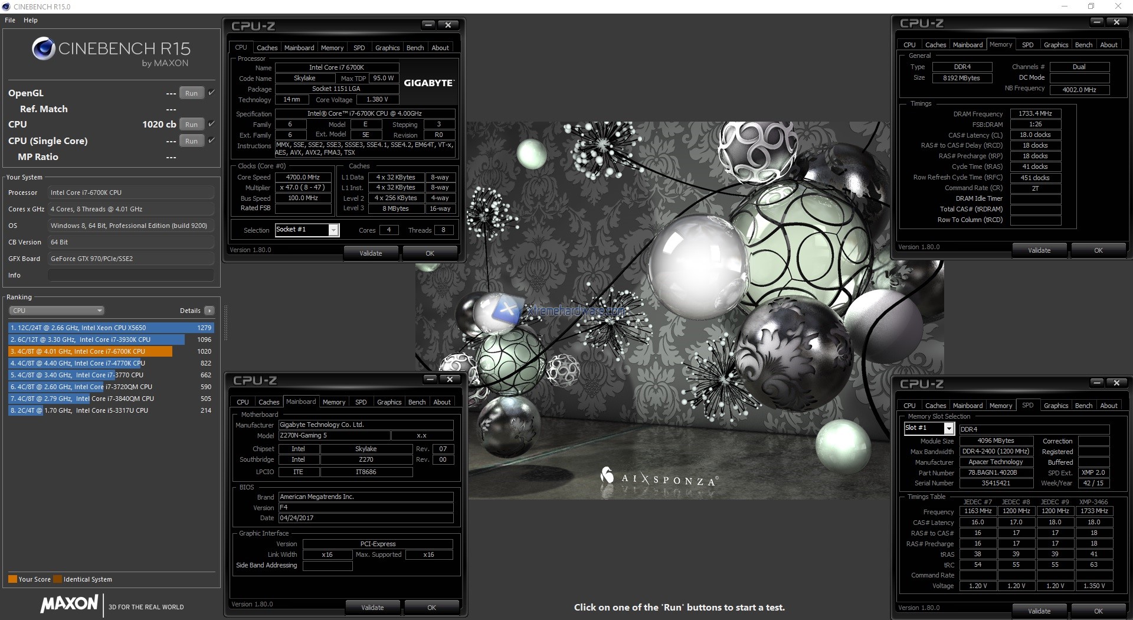Run the CPU benchmark test

[191, 125]
